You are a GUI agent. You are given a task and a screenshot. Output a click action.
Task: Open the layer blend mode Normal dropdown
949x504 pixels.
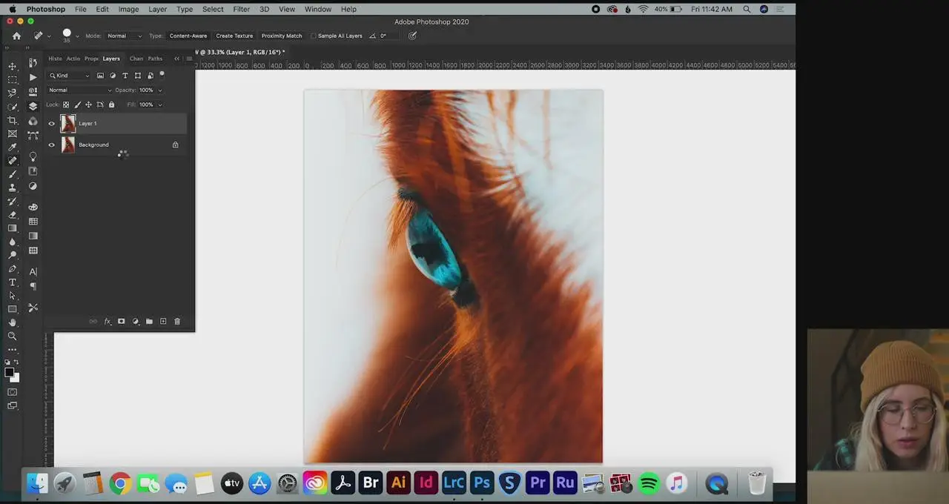(80, 90)
